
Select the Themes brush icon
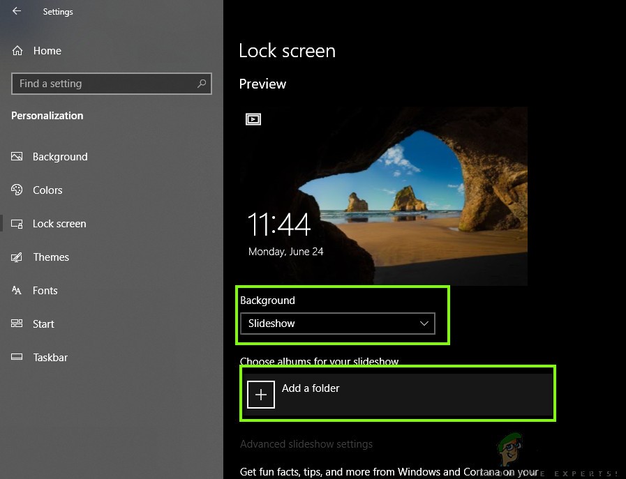(17, 257)
